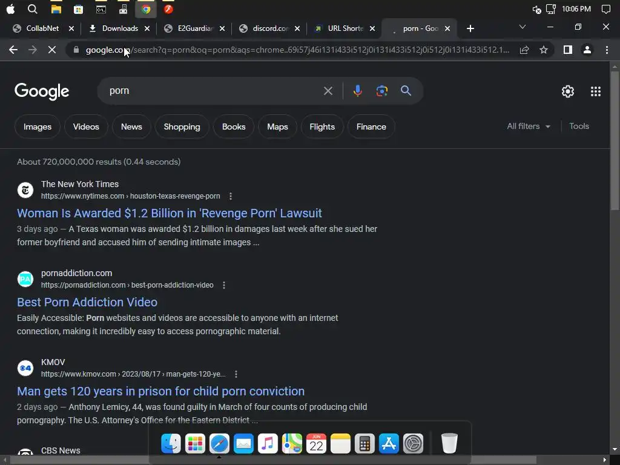
Task: Open more options for New York Times result
Action: click(x=231, y=196)
